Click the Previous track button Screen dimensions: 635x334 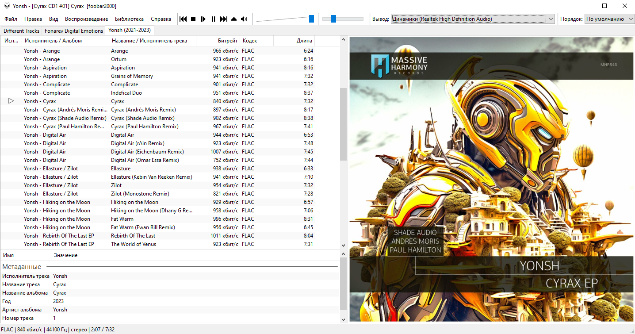pyautogui.click(x=183, y=19)
